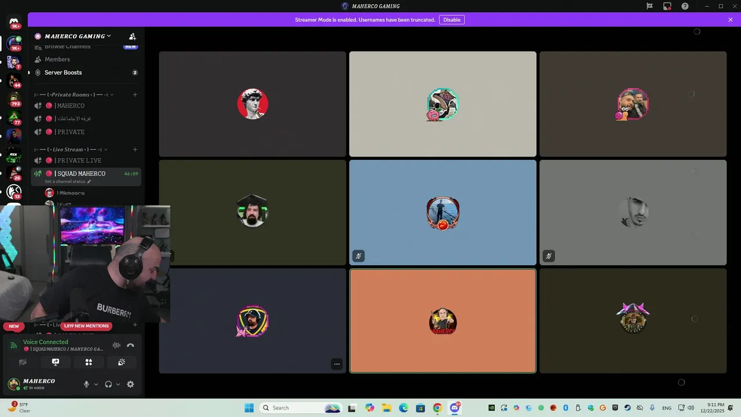Collapse the Private Rooms category

coord(74,94)
